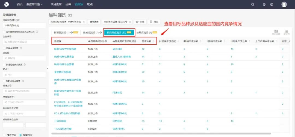Click help icon beside 按靶点集合搜索
The image size is (295, 137).
(23, 81)
